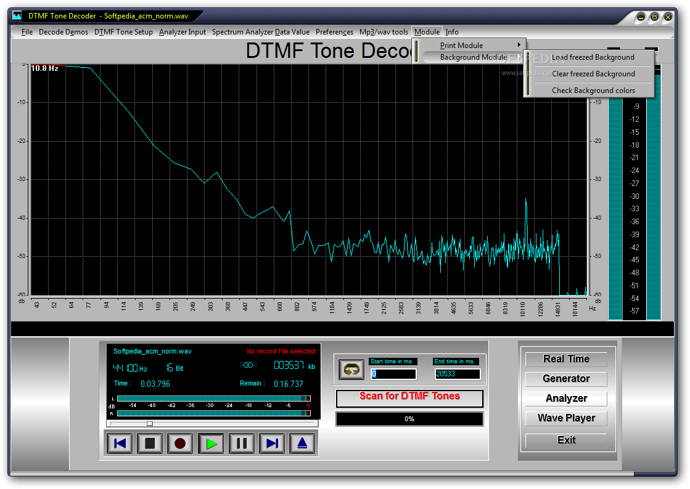The image size is (690, 489).
Task: Click the 16 Bit depth display
Action: [x=175, y=368]
